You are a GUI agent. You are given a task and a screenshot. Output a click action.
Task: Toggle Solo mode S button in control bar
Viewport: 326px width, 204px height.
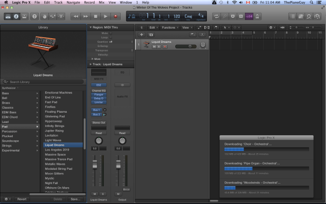click(241, 16)
